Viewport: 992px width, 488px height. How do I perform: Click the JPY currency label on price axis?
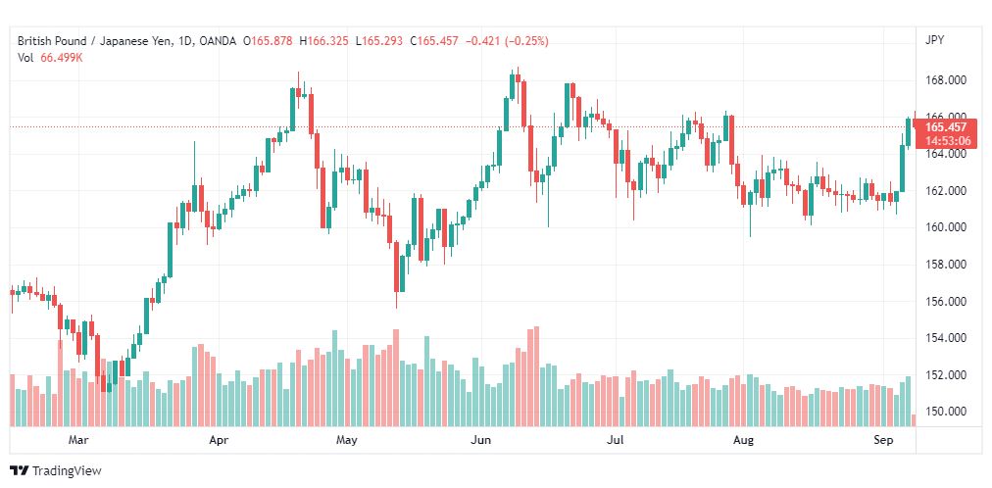coord(934,40)
